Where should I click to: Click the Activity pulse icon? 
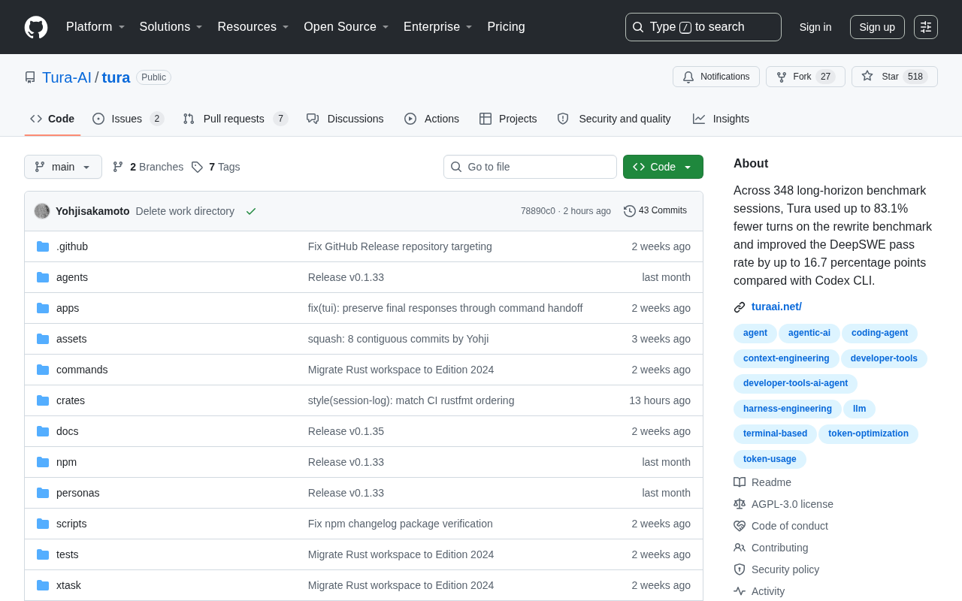tap(740, 591)
